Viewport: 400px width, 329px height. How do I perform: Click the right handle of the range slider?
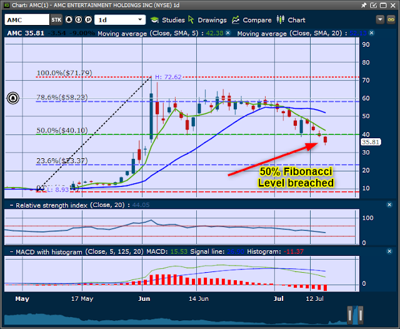pos(361,315)
